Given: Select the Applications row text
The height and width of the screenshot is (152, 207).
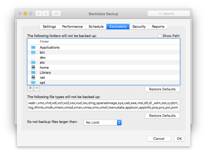Looking at the screenshot, I should [x=50, y=48].
